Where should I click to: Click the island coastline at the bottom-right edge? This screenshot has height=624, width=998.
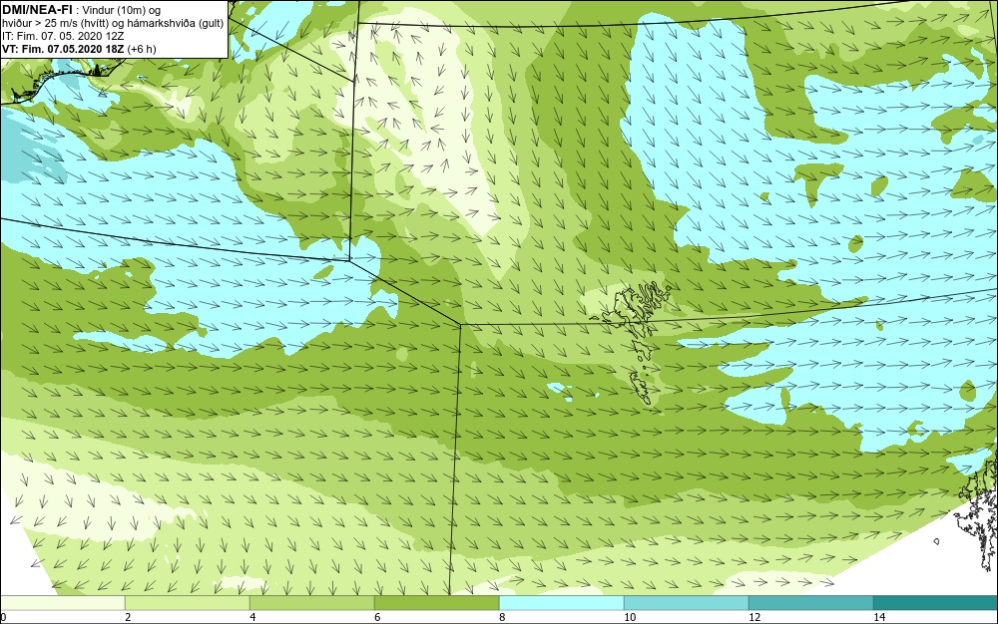978,514
